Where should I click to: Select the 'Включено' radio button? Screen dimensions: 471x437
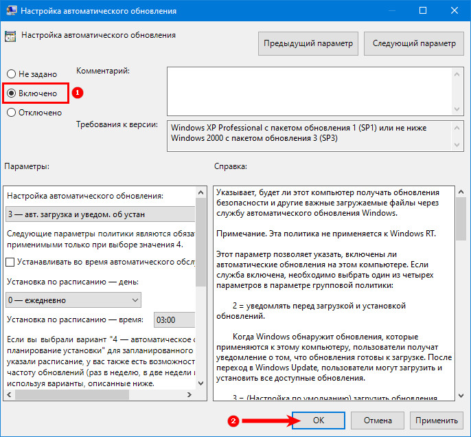pos(11,93)
